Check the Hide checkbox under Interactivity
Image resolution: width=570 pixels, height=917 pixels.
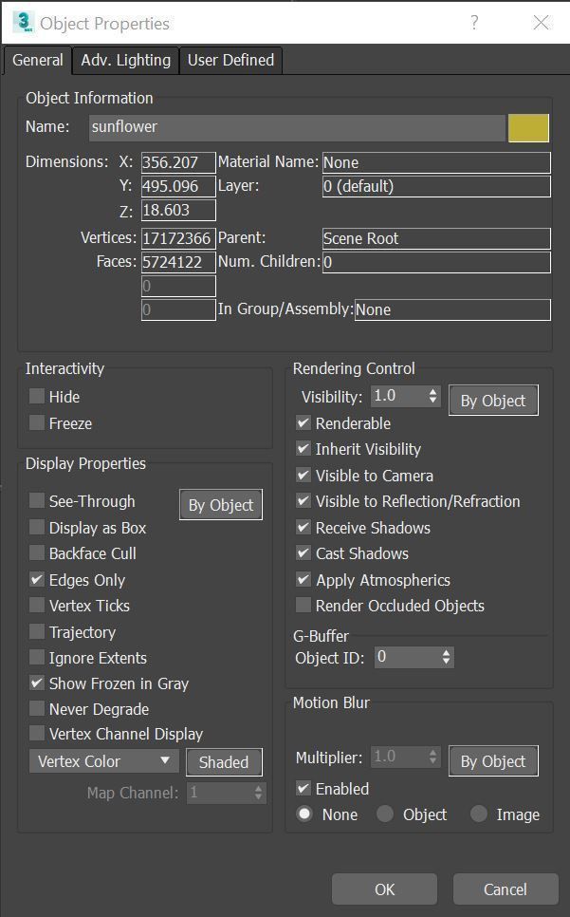(x=37, y=397)
